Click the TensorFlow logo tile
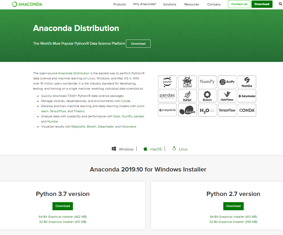283x235 pixels. (x=227, y=110)
